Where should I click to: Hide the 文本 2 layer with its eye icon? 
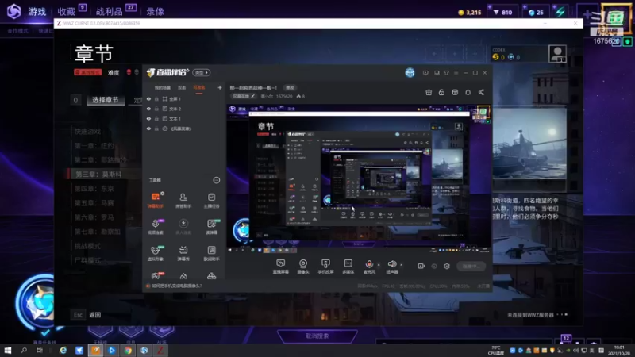click(x=148, y=109)
